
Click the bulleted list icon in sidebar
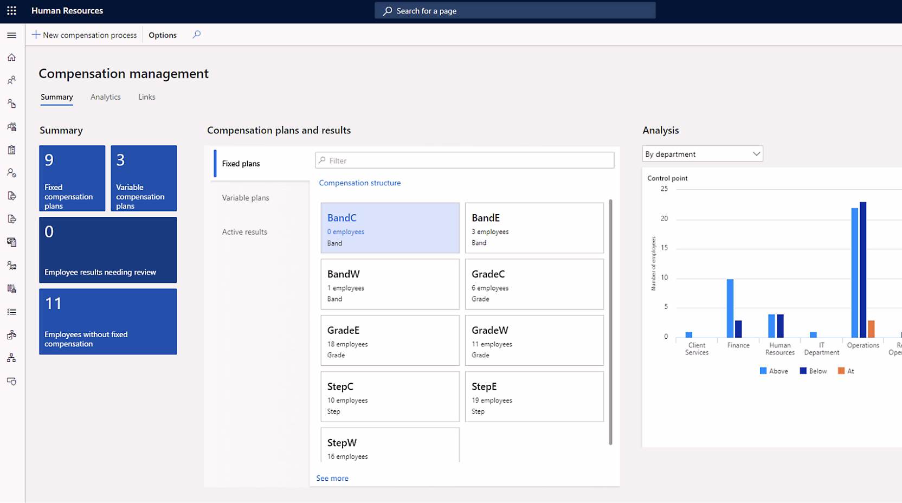11,312
